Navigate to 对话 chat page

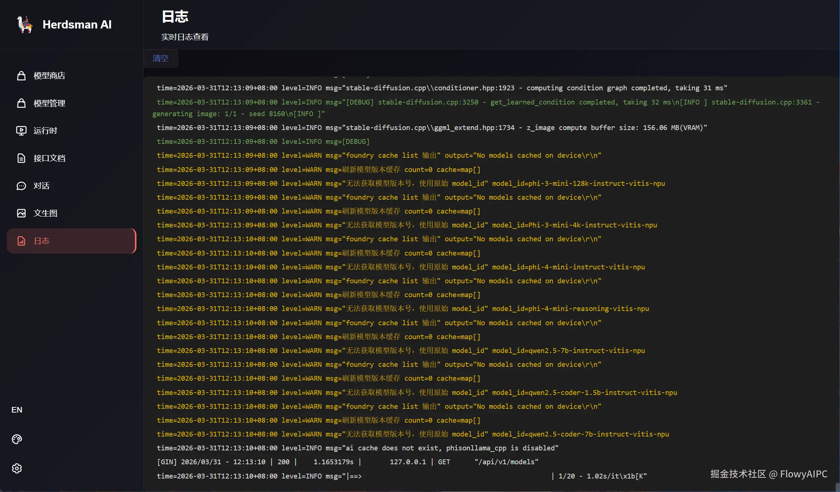(x=42, y=186)
